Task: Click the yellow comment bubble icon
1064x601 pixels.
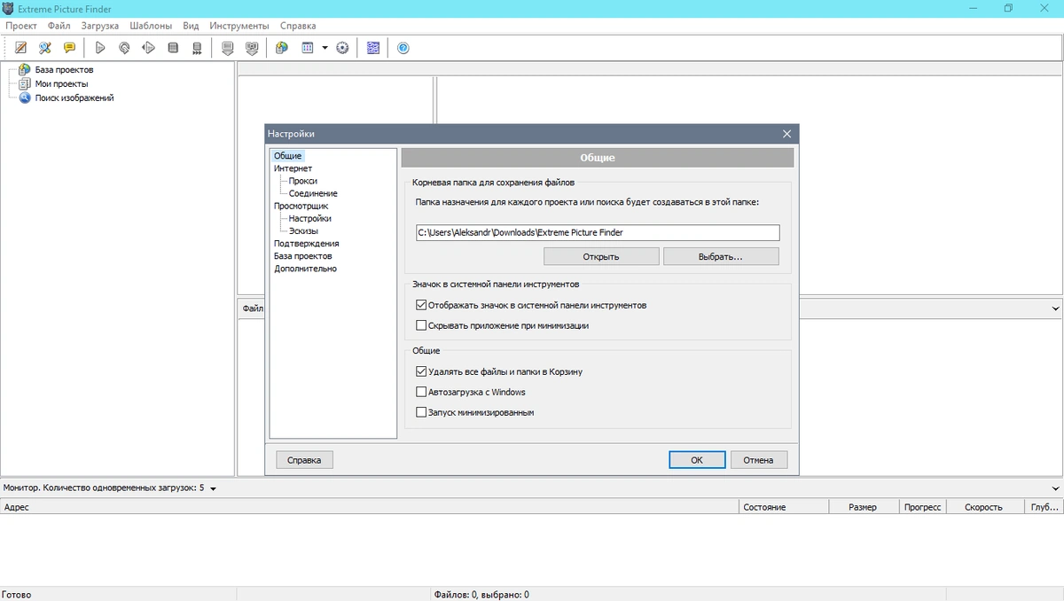Action: (x=69, y=48)
